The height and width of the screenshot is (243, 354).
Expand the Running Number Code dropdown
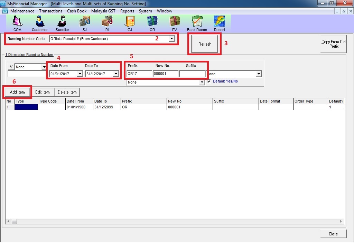(171, 39)
